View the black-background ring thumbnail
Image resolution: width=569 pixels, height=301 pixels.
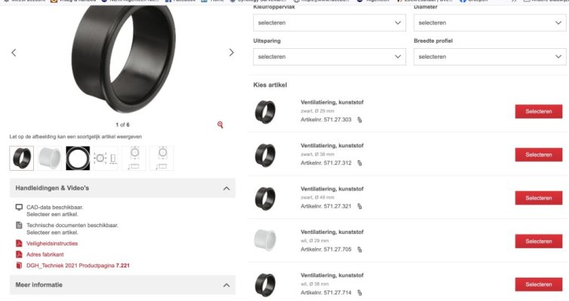[x=77, y=158]
